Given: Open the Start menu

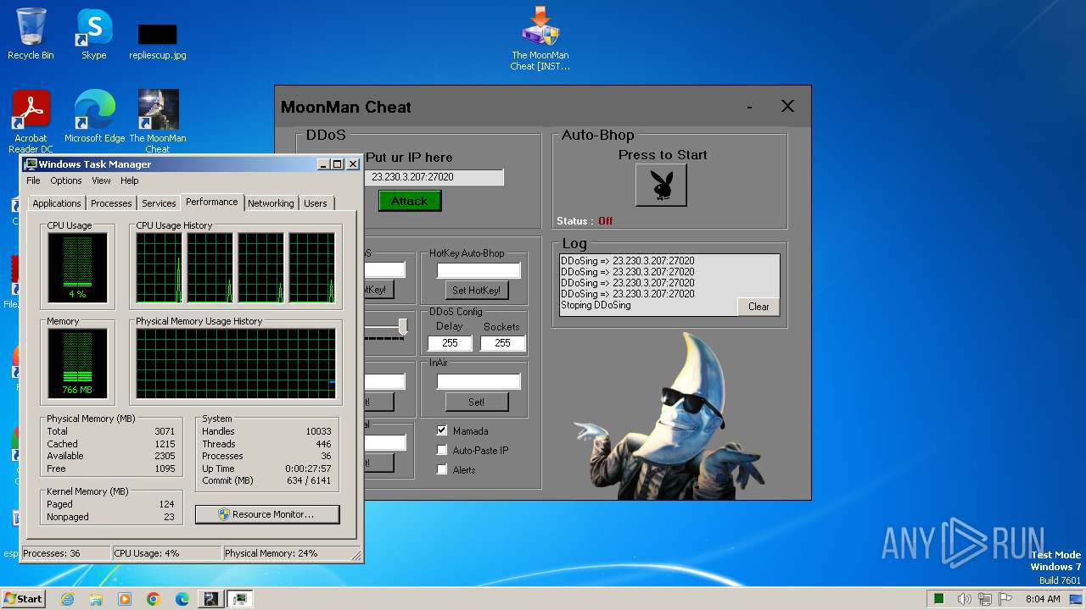Looking at the screenshot, I should (23, 599).
